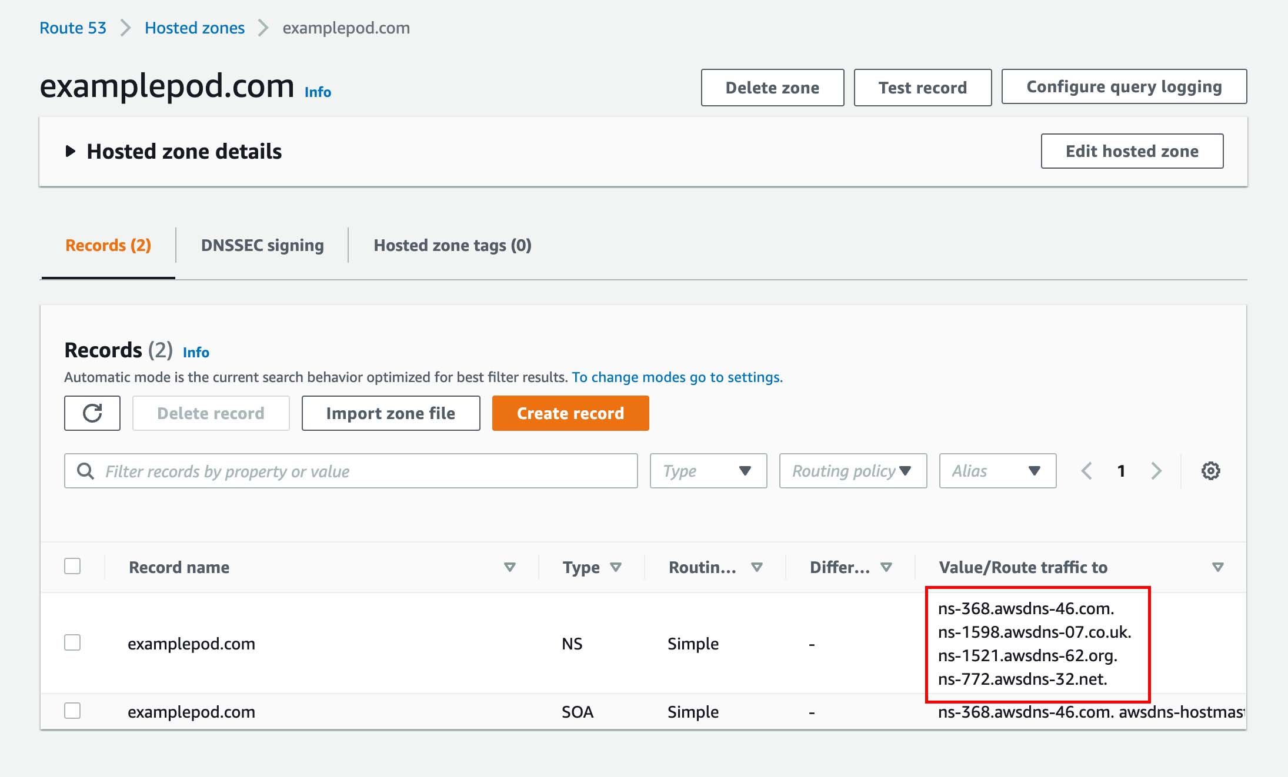
Task: Click ns-1521.awsdns-62.org. value
Action: 1027,655
